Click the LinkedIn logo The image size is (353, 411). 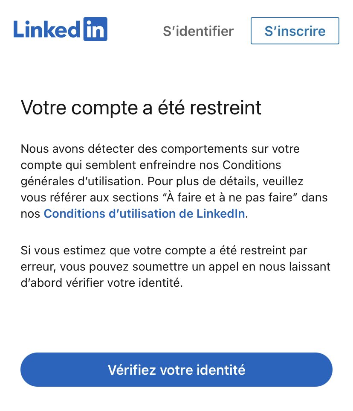point(60,29)
